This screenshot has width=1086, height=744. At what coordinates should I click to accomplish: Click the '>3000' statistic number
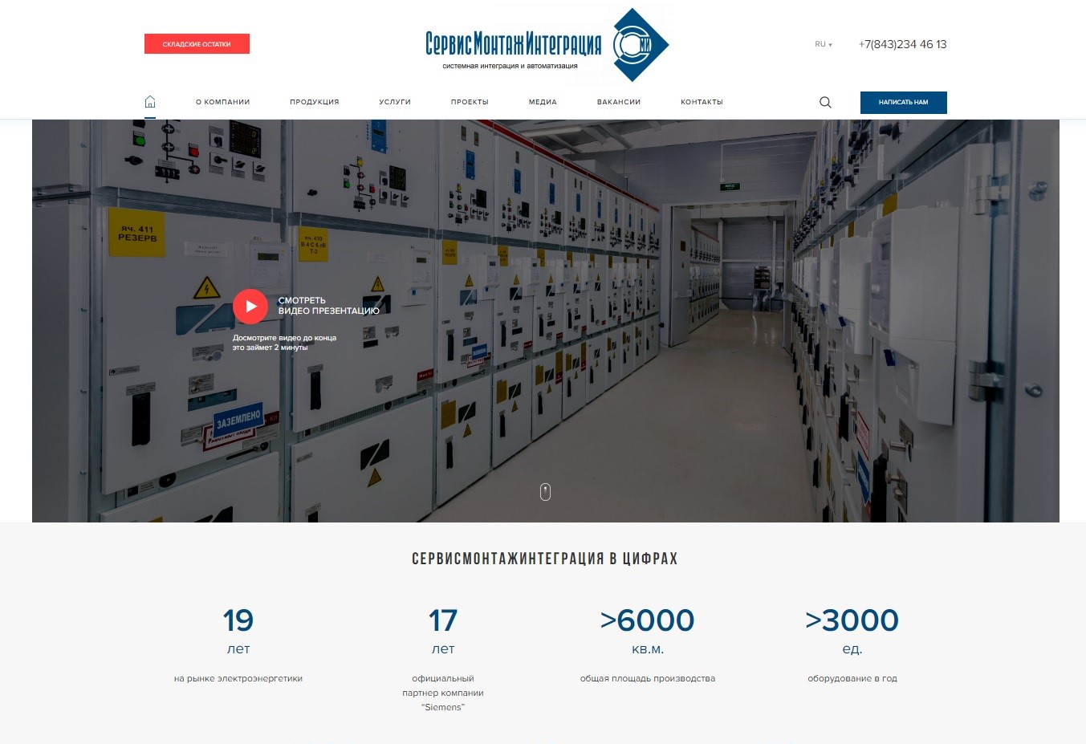(852, 620)
